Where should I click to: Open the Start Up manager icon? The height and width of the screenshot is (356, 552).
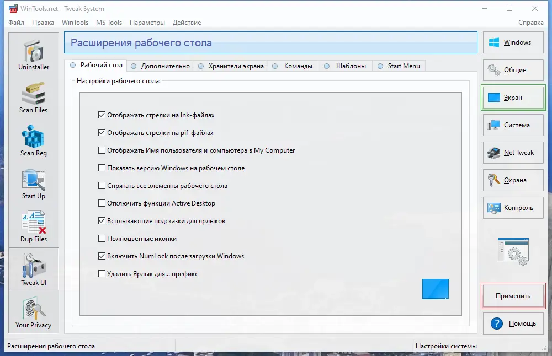point(34,180)
